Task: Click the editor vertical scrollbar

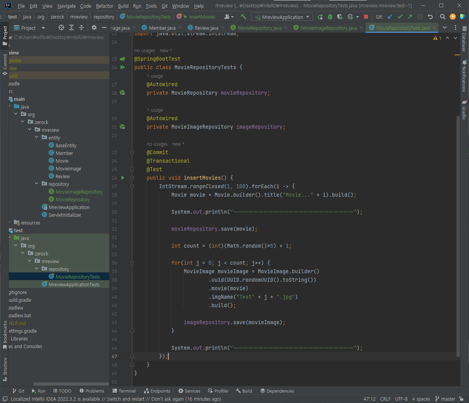Action: click(458, 236)
